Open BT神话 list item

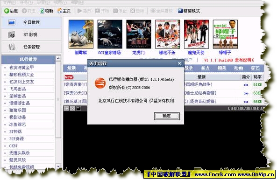[x=15, y=132]
